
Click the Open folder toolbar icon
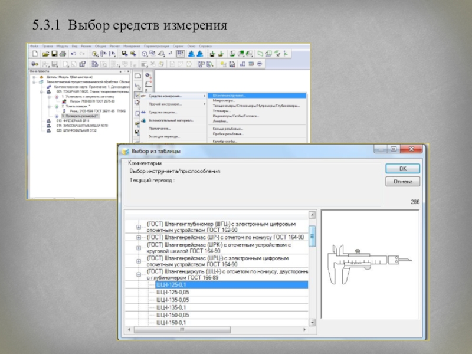(x=44, y=54)
